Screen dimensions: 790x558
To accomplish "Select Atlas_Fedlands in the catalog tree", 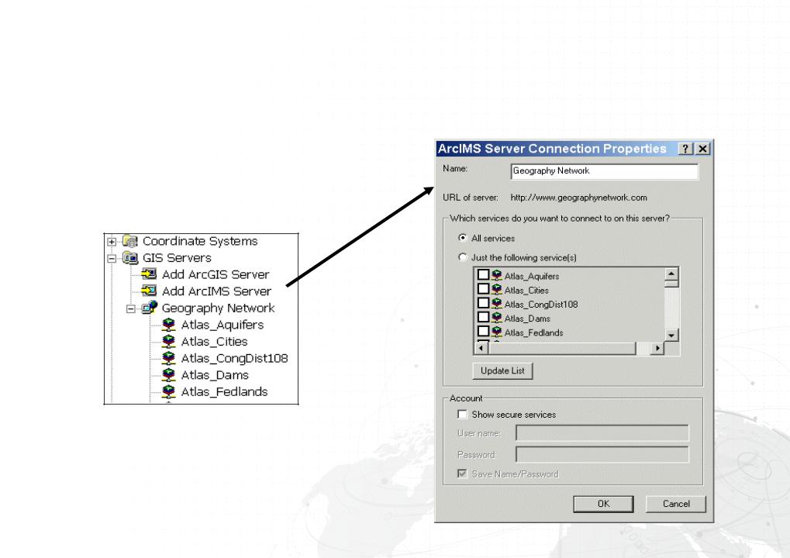I will (x=224, y=392).
